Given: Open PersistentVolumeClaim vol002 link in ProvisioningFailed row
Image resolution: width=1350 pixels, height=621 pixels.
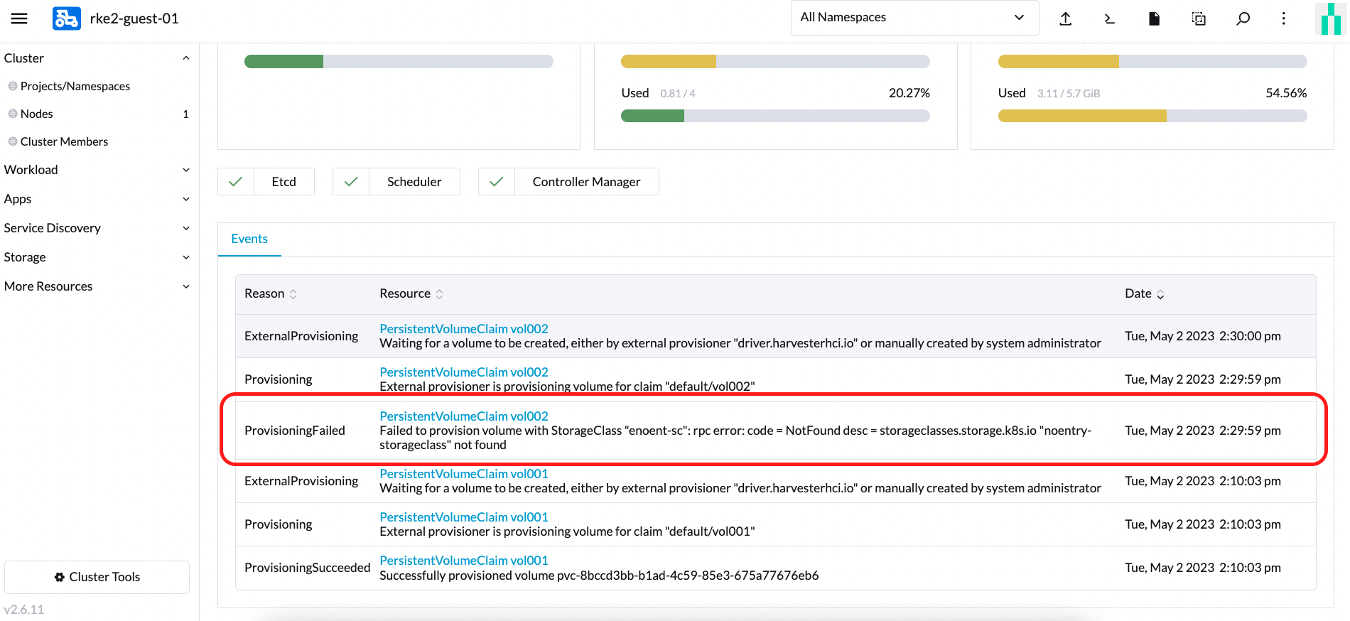Looking at the screenshot, I should (x=463, y=416).
